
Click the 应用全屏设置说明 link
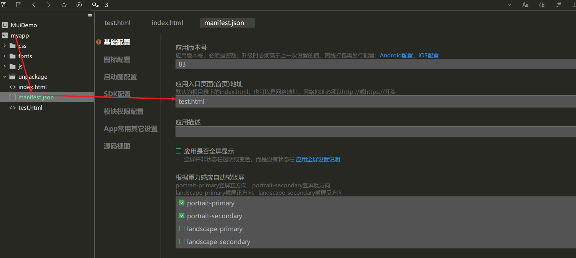[x=318, y=159]
